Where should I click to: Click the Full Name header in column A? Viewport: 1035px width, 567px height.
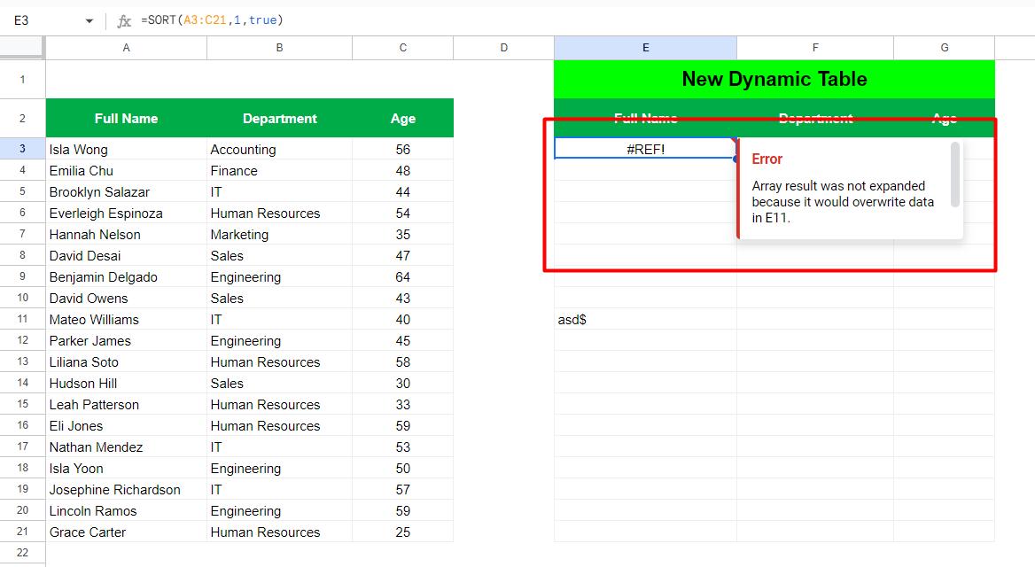point(126,118)
